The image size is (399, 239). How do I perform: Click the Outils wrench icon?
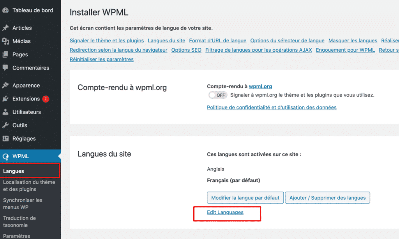(x=5, y=125)
